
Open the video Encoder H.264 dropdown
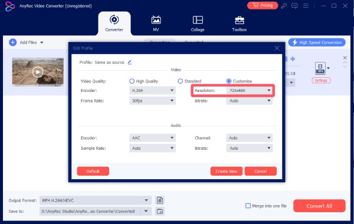coord(152,90)
